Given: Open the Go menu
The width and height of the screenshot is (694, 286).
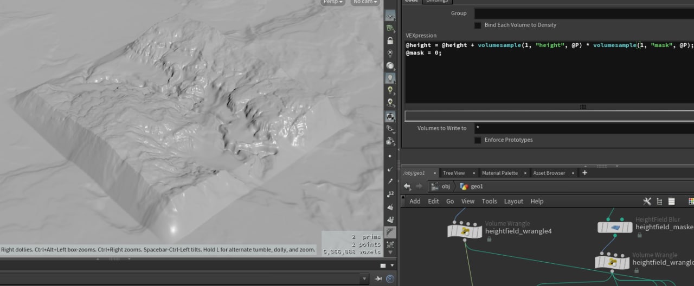Looking at the screenshot, I should (450, 201).
